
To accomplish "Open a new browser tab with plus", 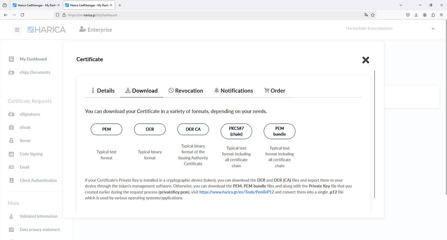I will [x=120, y=5].
